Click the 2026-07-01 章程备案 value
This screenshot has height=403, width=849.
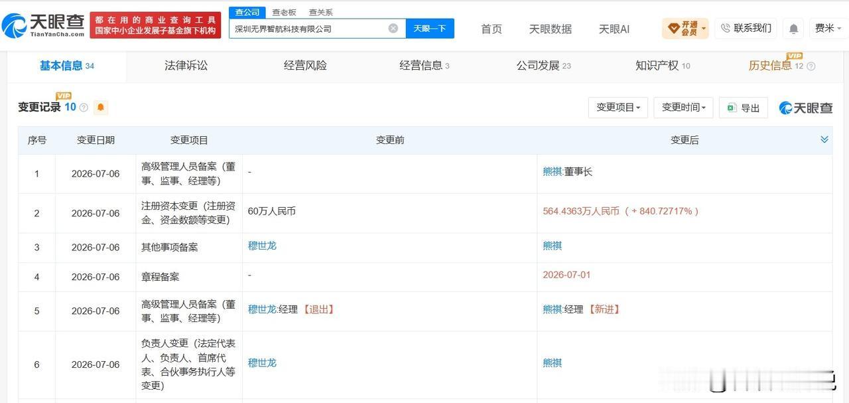(566, 275)
